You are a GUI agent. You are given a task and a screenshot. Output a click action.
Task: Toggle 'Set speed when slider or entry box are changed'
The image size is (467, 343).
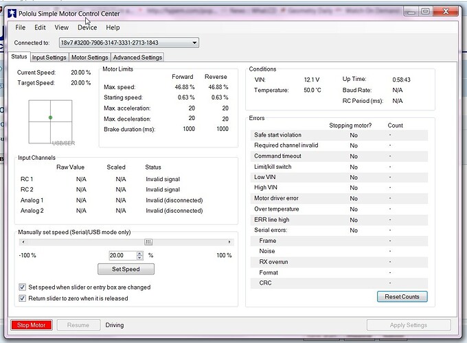point(23,287)
